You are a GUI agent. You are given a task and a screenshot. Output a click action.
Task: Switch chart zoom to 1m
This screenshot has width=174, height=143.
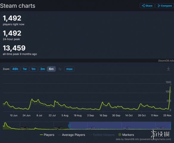click(x=33, y=69)
